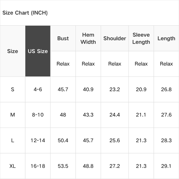Click the 8-10 US size cell

(x=38, y=115)
